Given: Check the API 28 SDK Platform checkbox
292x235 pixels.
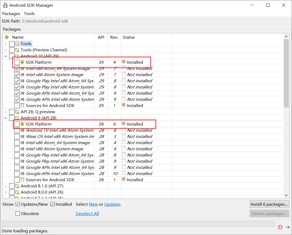Looking at the screenshot, I should point(17,124).
